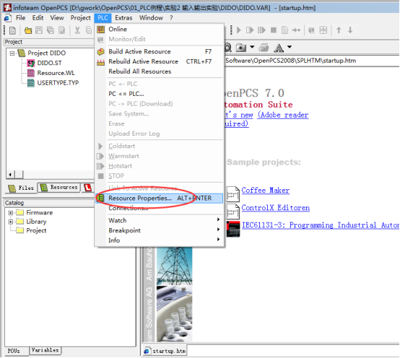This screenshot has width=400, height=358.
Task: Collapse the Project DIDO tree node
Action: click(12, 53)
